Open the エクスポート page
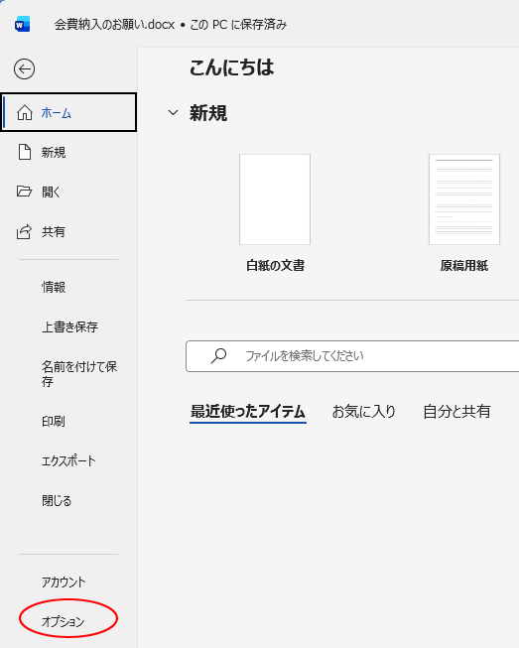The height and width of the screenshot is (648, 519). [68, 460]
